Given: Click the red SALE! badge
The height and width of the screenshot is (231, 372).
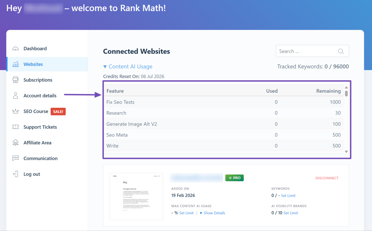Looking at the screenshot, I should 58,111.
